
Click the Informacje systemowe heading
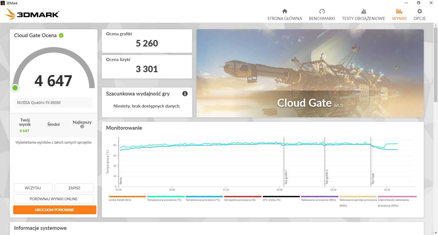[40, 228]
